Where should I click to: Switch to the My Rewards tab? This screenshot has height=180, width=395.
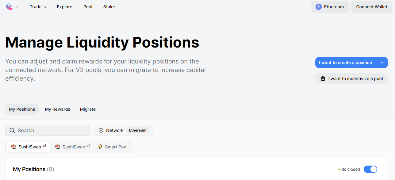[x=58, y=109]
